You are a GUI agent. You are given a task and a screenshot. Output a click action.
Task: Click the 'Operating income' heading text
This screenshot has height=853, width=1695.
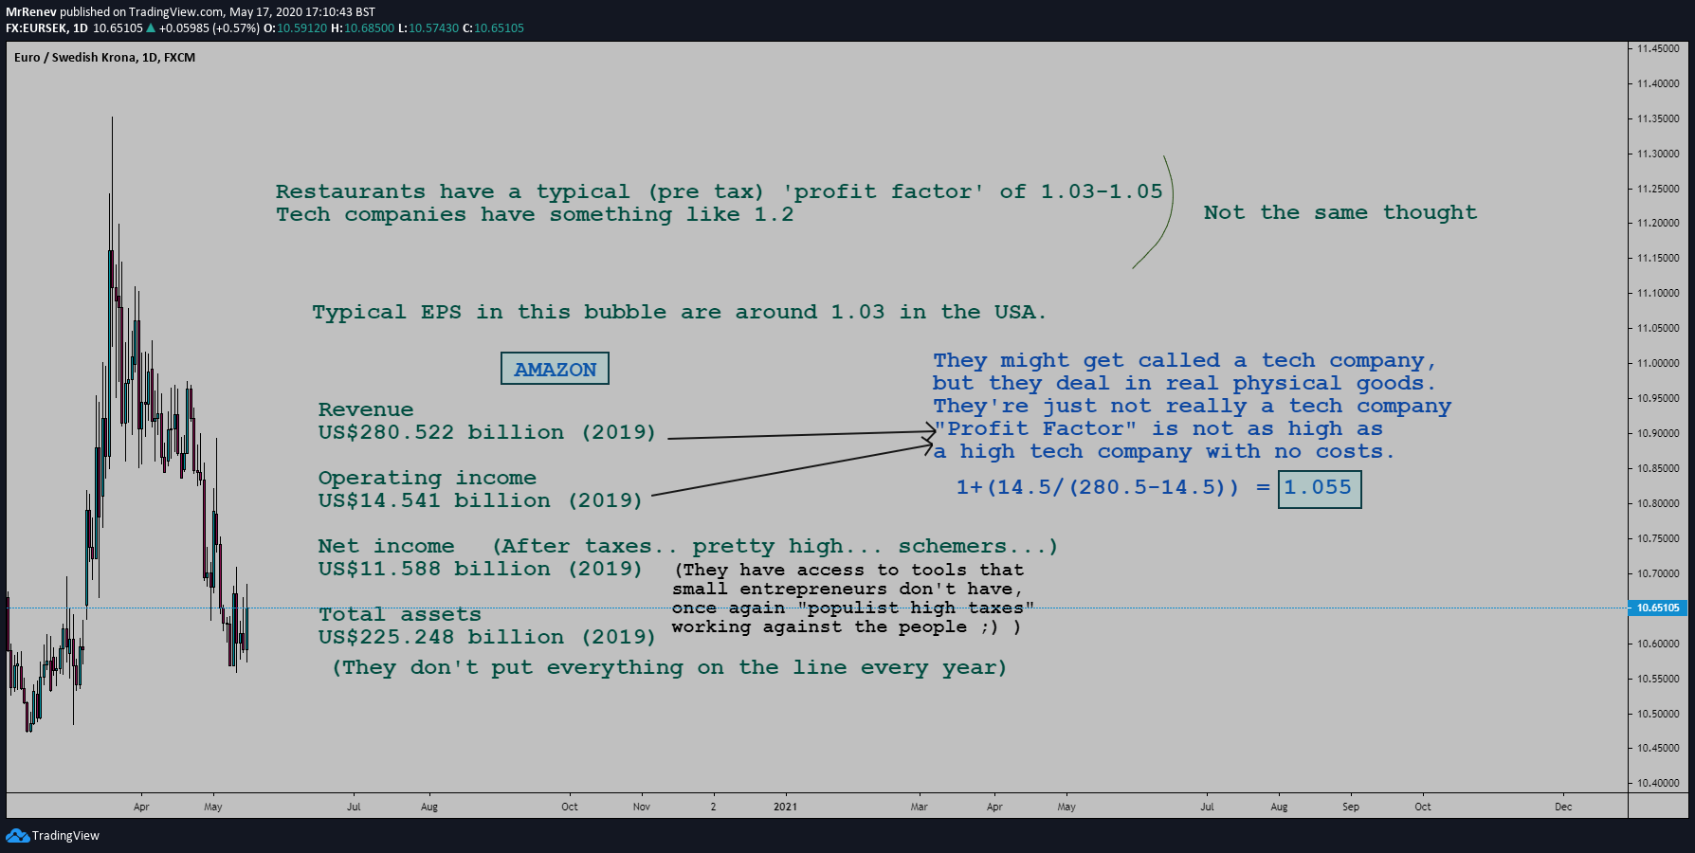coord(428,479)
